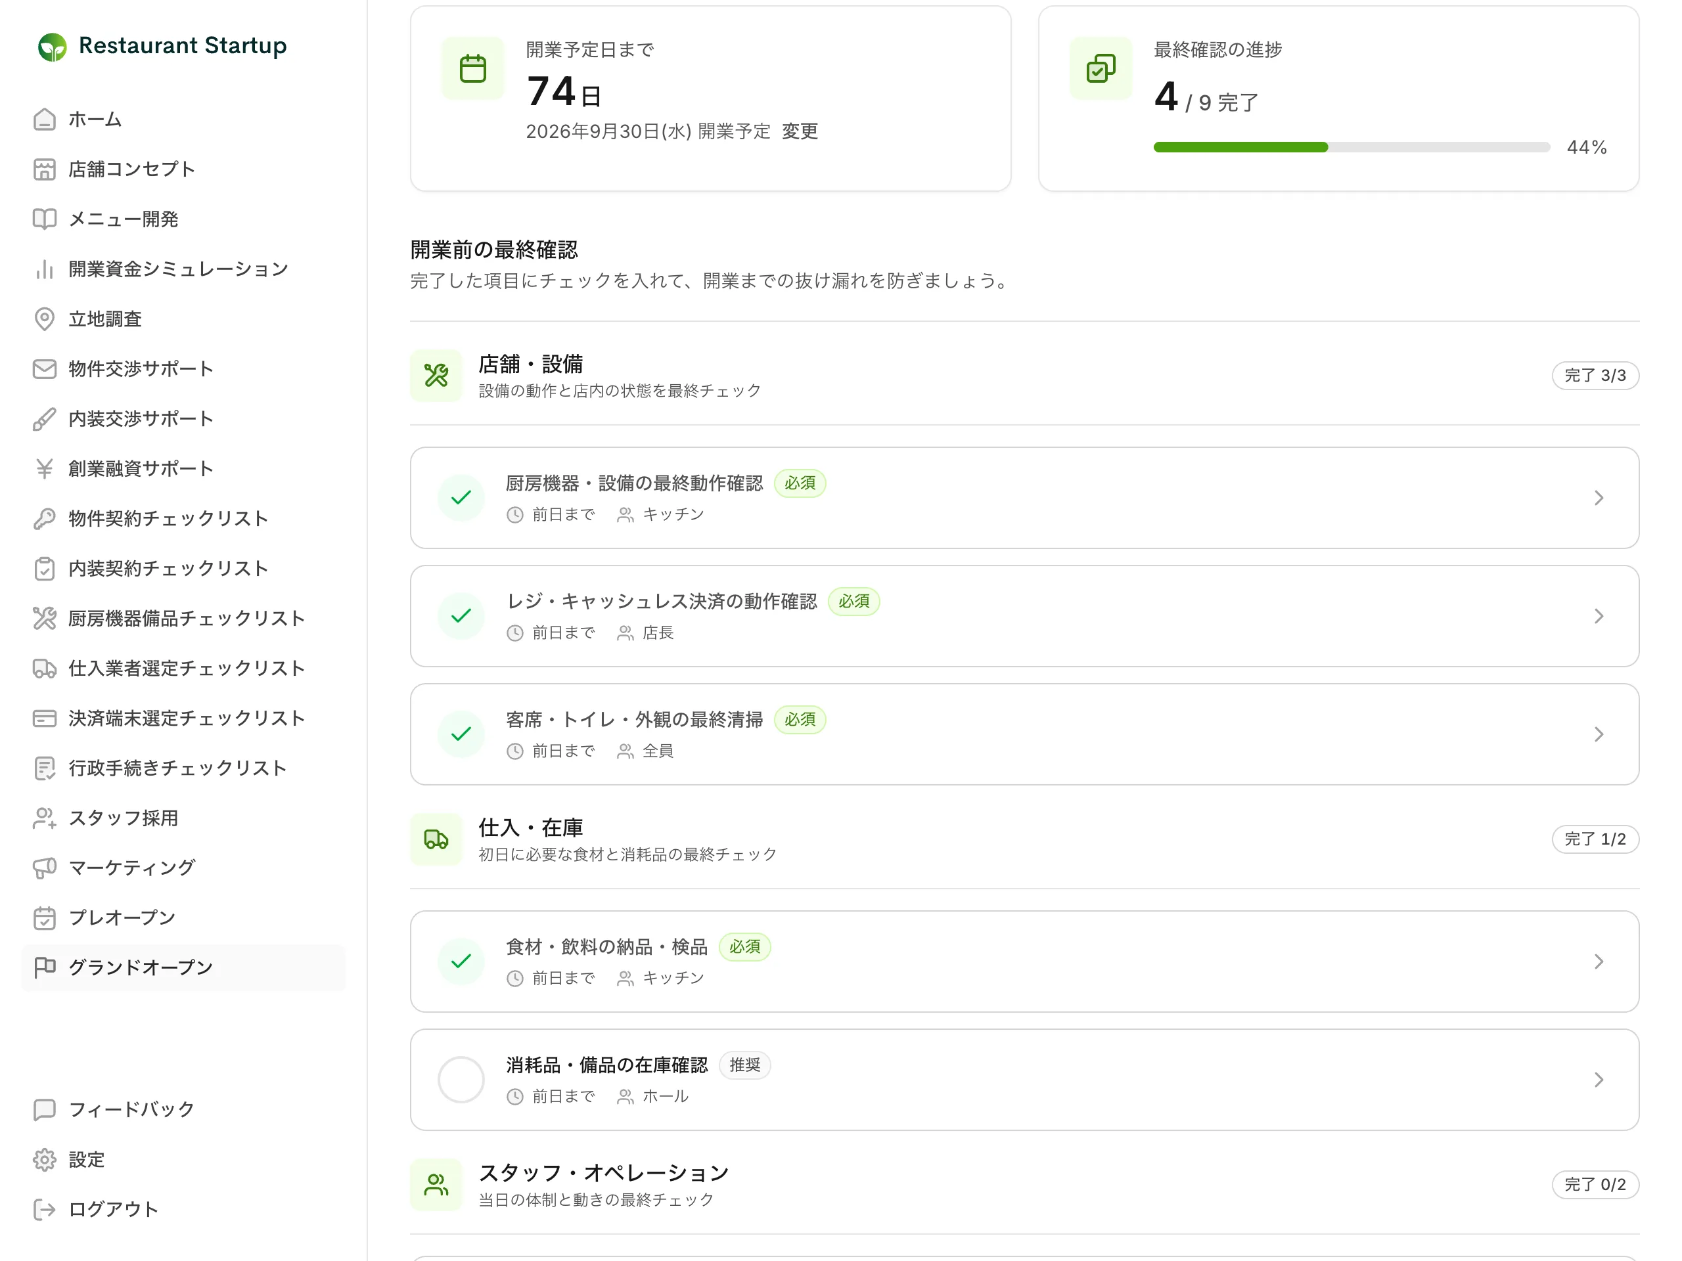This screenshot has height=1261, width=1682.
Task: Click the key icon beside 物件契約チェックリスト
Action: [45, 518]
